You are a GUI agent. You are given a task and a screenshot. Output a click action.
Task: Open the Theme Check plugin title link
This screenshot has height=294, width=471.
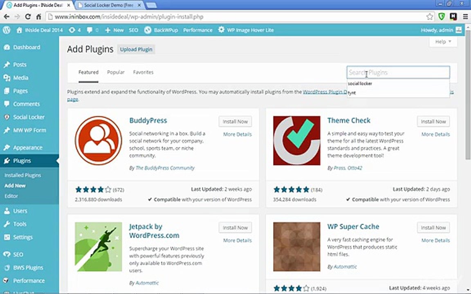click(349, 120)
